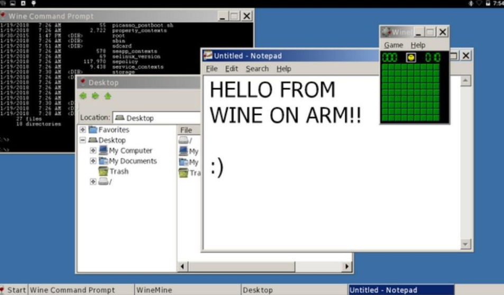Open the Notepad Search menu
The image size is (504, 295).
coord(257,69)
